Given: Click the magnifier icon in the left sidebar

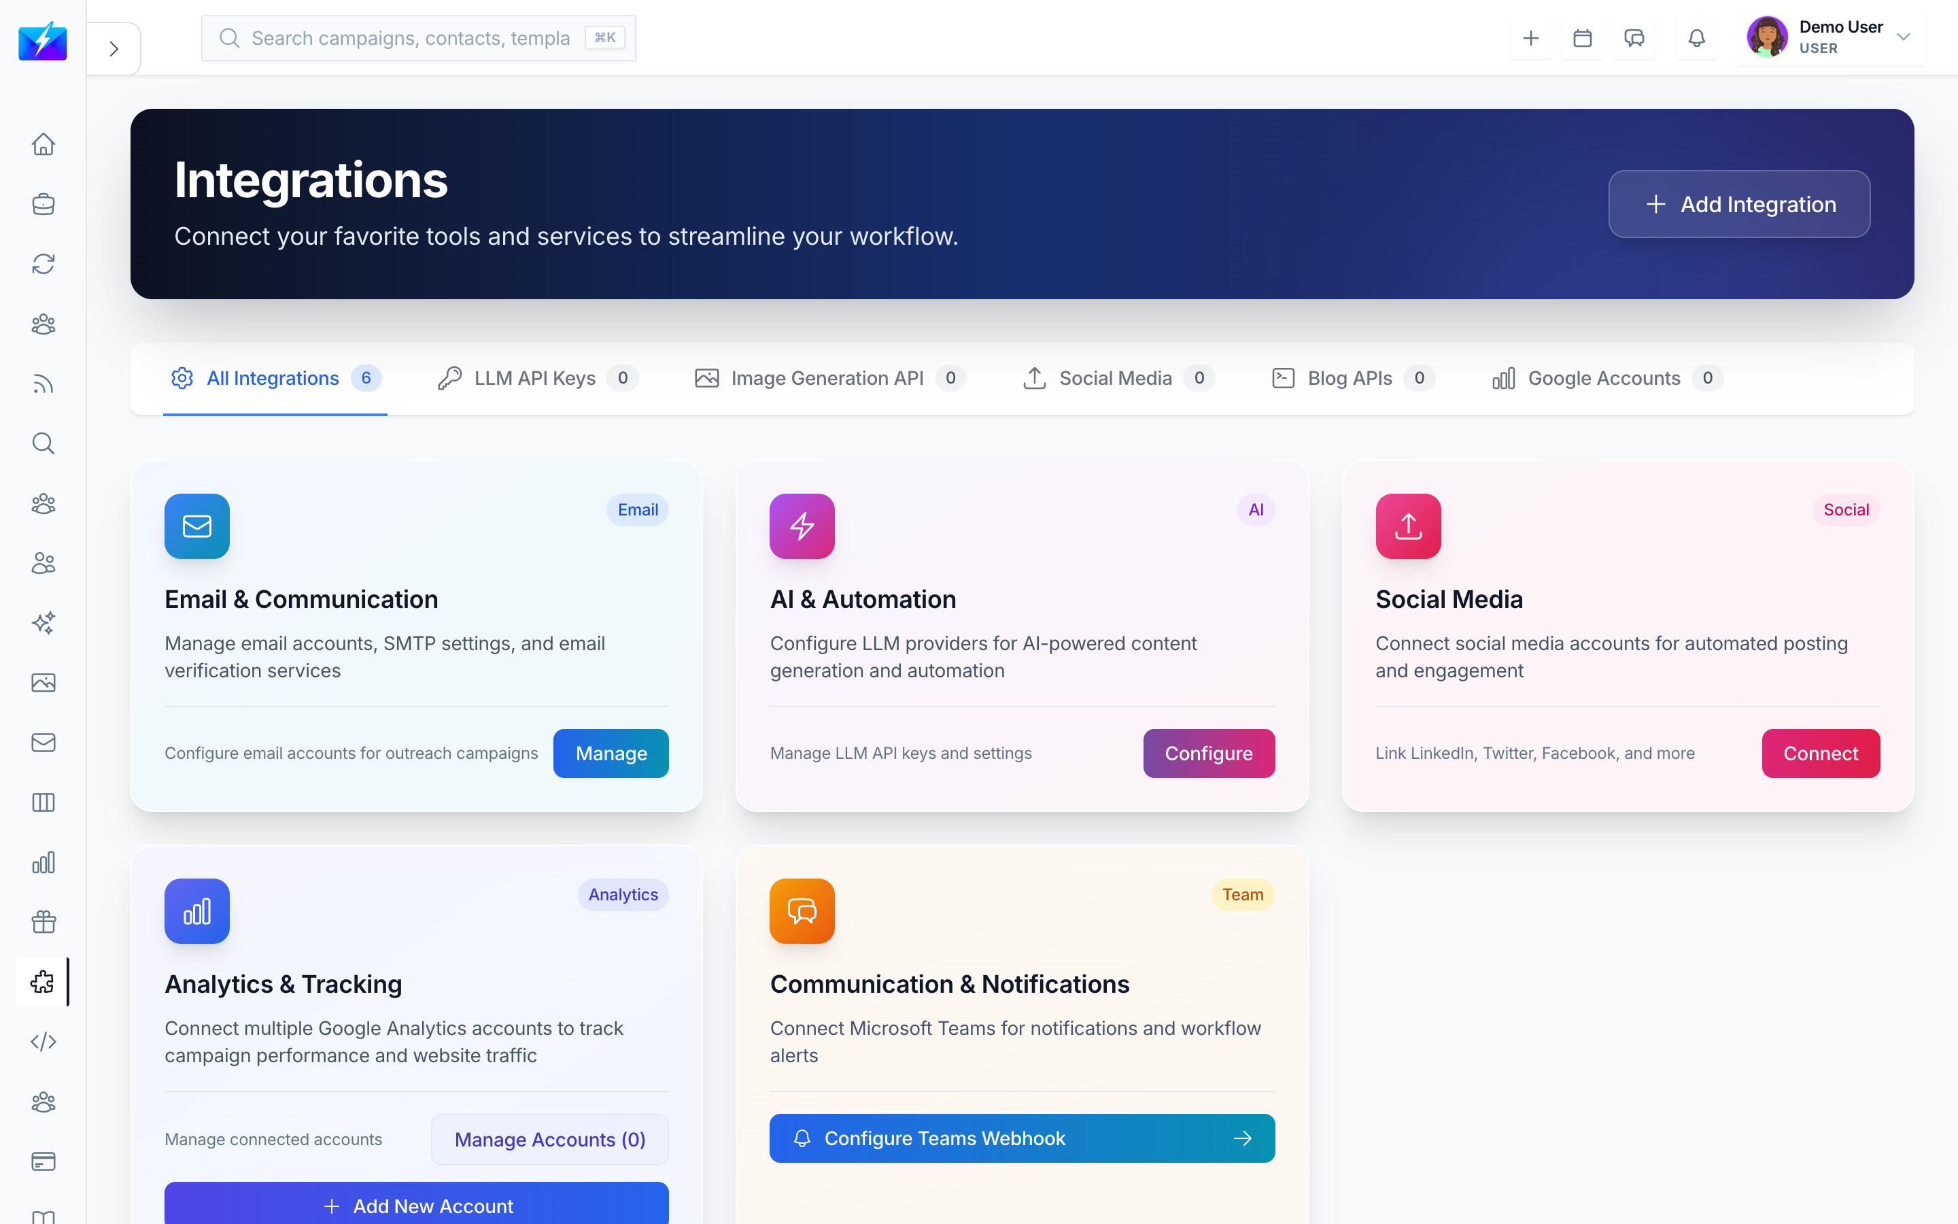Looking at the screenshot, I should pyautogui.click(x=43, y=443).
